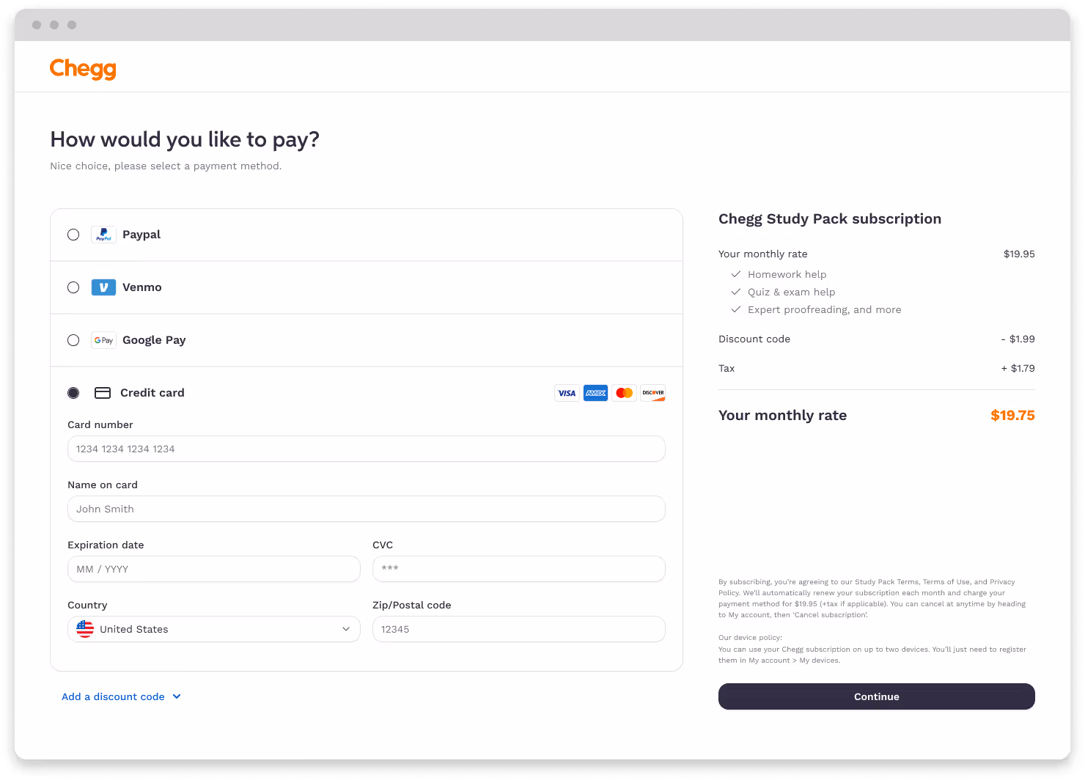1085x780 pixels.
Task: Click the credit card outline icon
Action: pos(103,393)
